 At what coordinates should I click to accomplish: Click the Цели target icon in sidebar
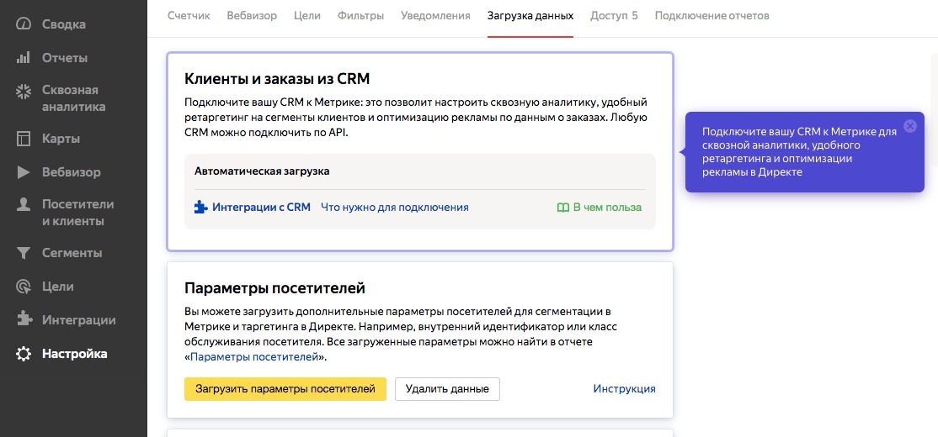coord(24,287)
